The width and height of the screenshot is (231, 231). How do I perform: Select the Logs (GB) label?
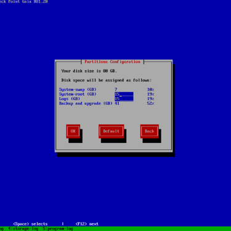70,99
